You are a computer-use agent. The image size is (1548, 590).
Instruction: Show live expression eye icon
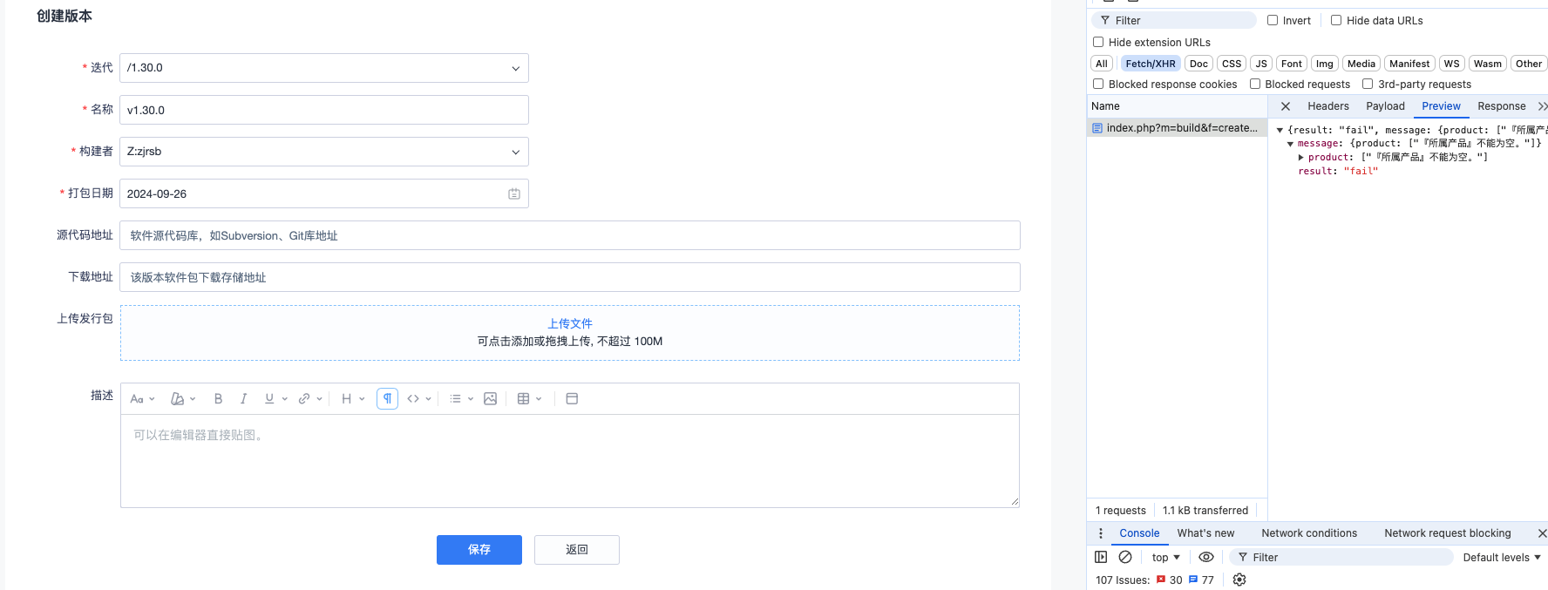tap(1206, 557)
